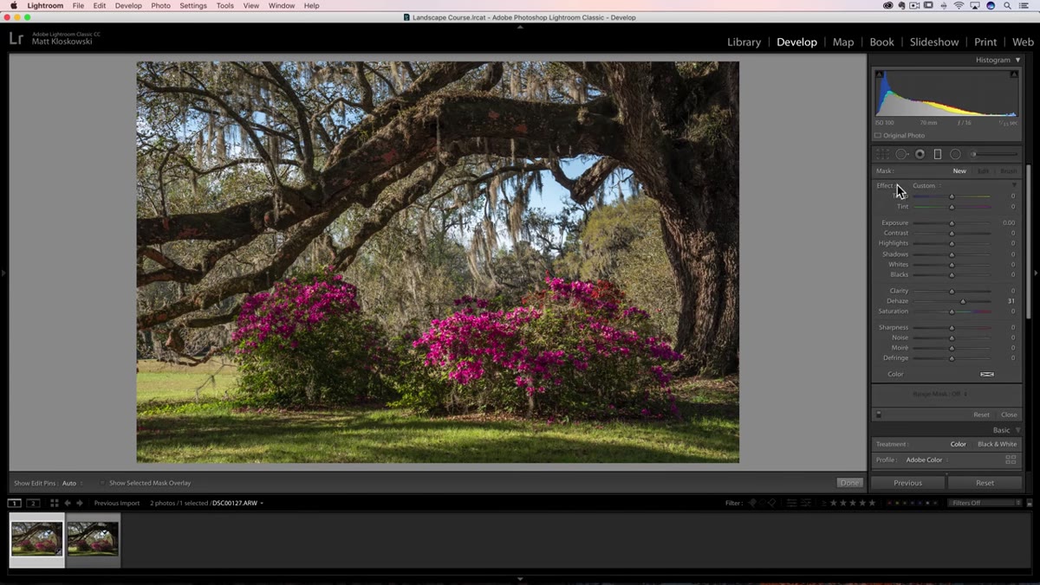Image resolution: width=1040 pixels, height=585 pixels.
Task: Select the Red Eye Correction tool
Action: pos(920,154)
